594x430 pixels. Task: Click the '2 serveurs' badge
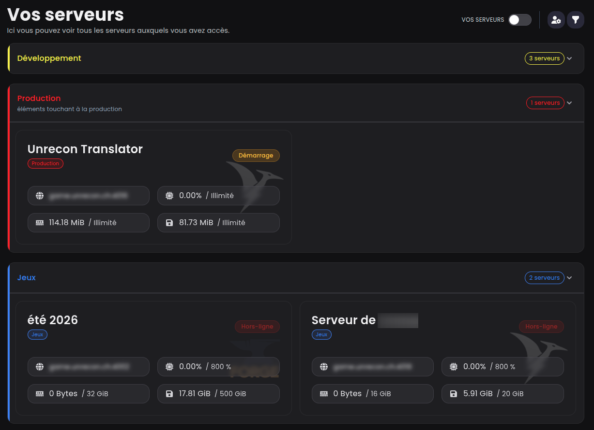tap(544, 278)
